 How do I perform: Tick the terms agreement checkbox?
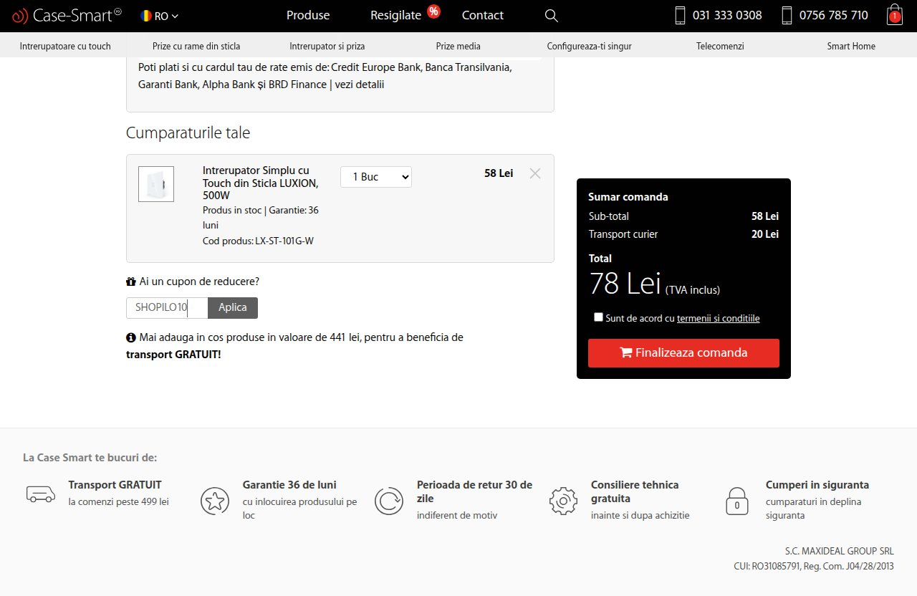pyautogui.click(x=598, y=317)
